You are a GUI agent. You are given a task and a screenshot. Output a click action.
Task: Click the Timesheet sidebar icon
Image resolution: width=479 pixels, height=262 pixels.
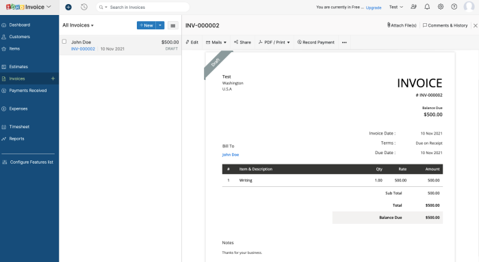[3, 127]
